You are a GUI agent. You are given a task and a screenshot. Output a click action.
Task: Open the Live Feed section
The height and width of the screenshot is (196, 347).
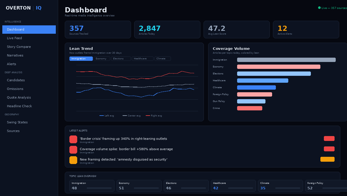pyautogui.click(x=14, y=38)
